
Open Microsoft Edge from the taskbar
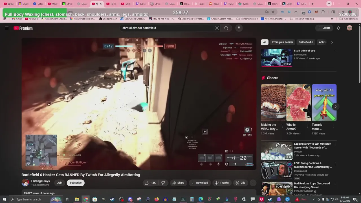[x=201, y=199]
